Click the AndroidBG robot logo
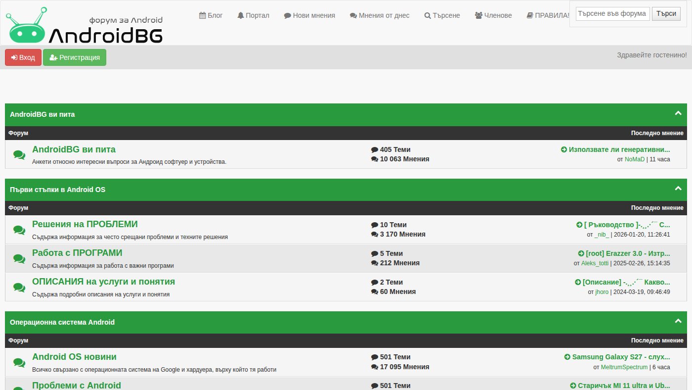692x390 pixels. tap(85, 25)
